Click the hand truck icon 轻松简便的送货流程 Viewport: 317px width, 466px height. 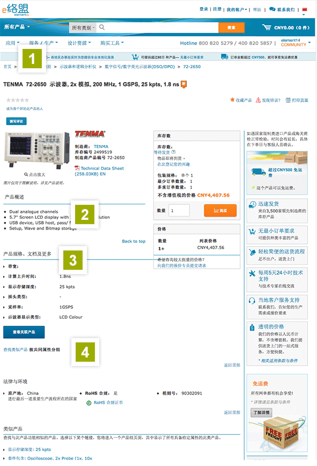[252, 252]
